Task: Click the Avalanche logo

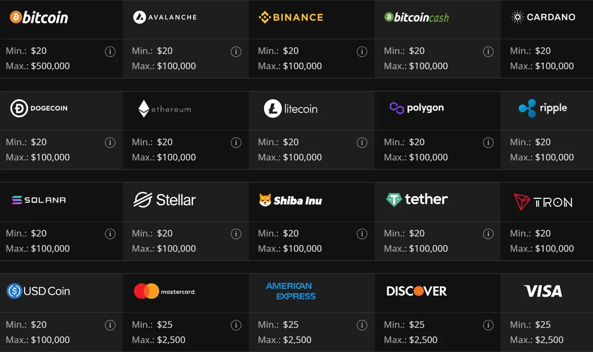Action: pyautogui.click(x=165, y=16)
